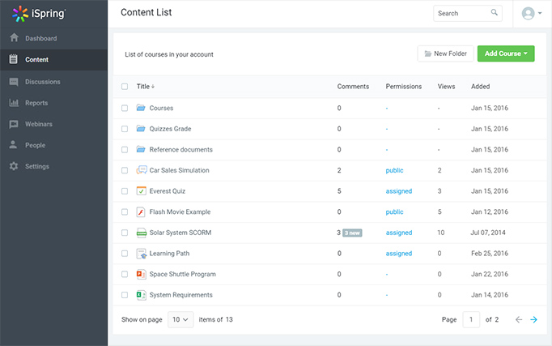Select the Reports bar chart icon
This screenshot has height=346, width=552.
click(x=14, y=103)
